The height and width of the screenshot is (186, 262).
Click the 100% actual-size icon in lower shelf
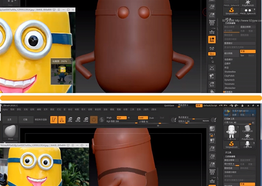pyautogui.click(x=212, y=156)
